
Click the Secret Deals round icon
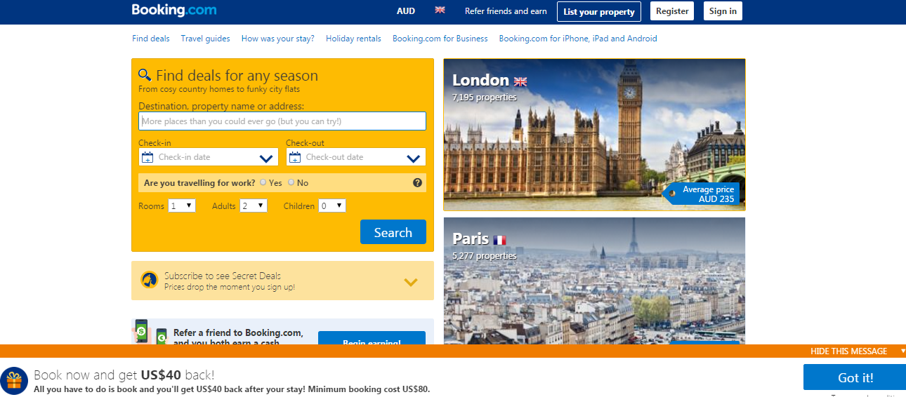[x=149, y=281]
